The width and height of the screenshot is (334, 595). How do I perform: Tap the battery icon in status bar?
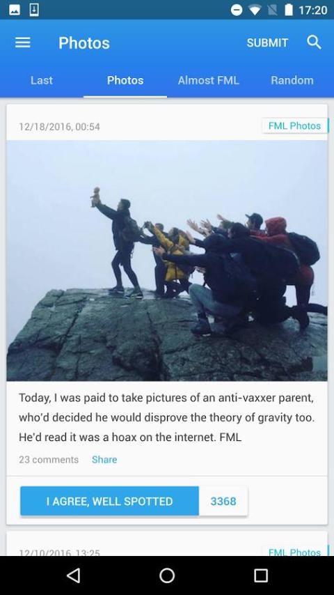[289, 10]
